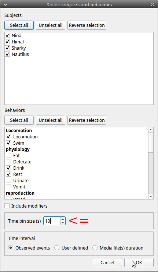Uncheck the Sharky subject

[7, 48]
